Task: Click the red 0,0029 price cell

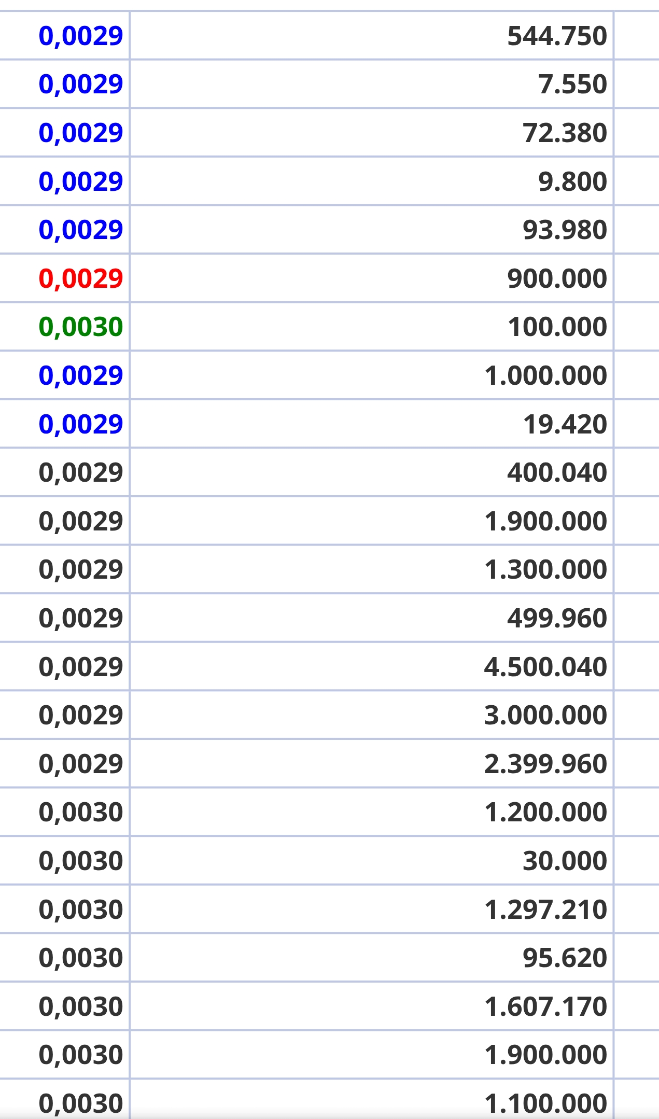Action: click(81, 278)
